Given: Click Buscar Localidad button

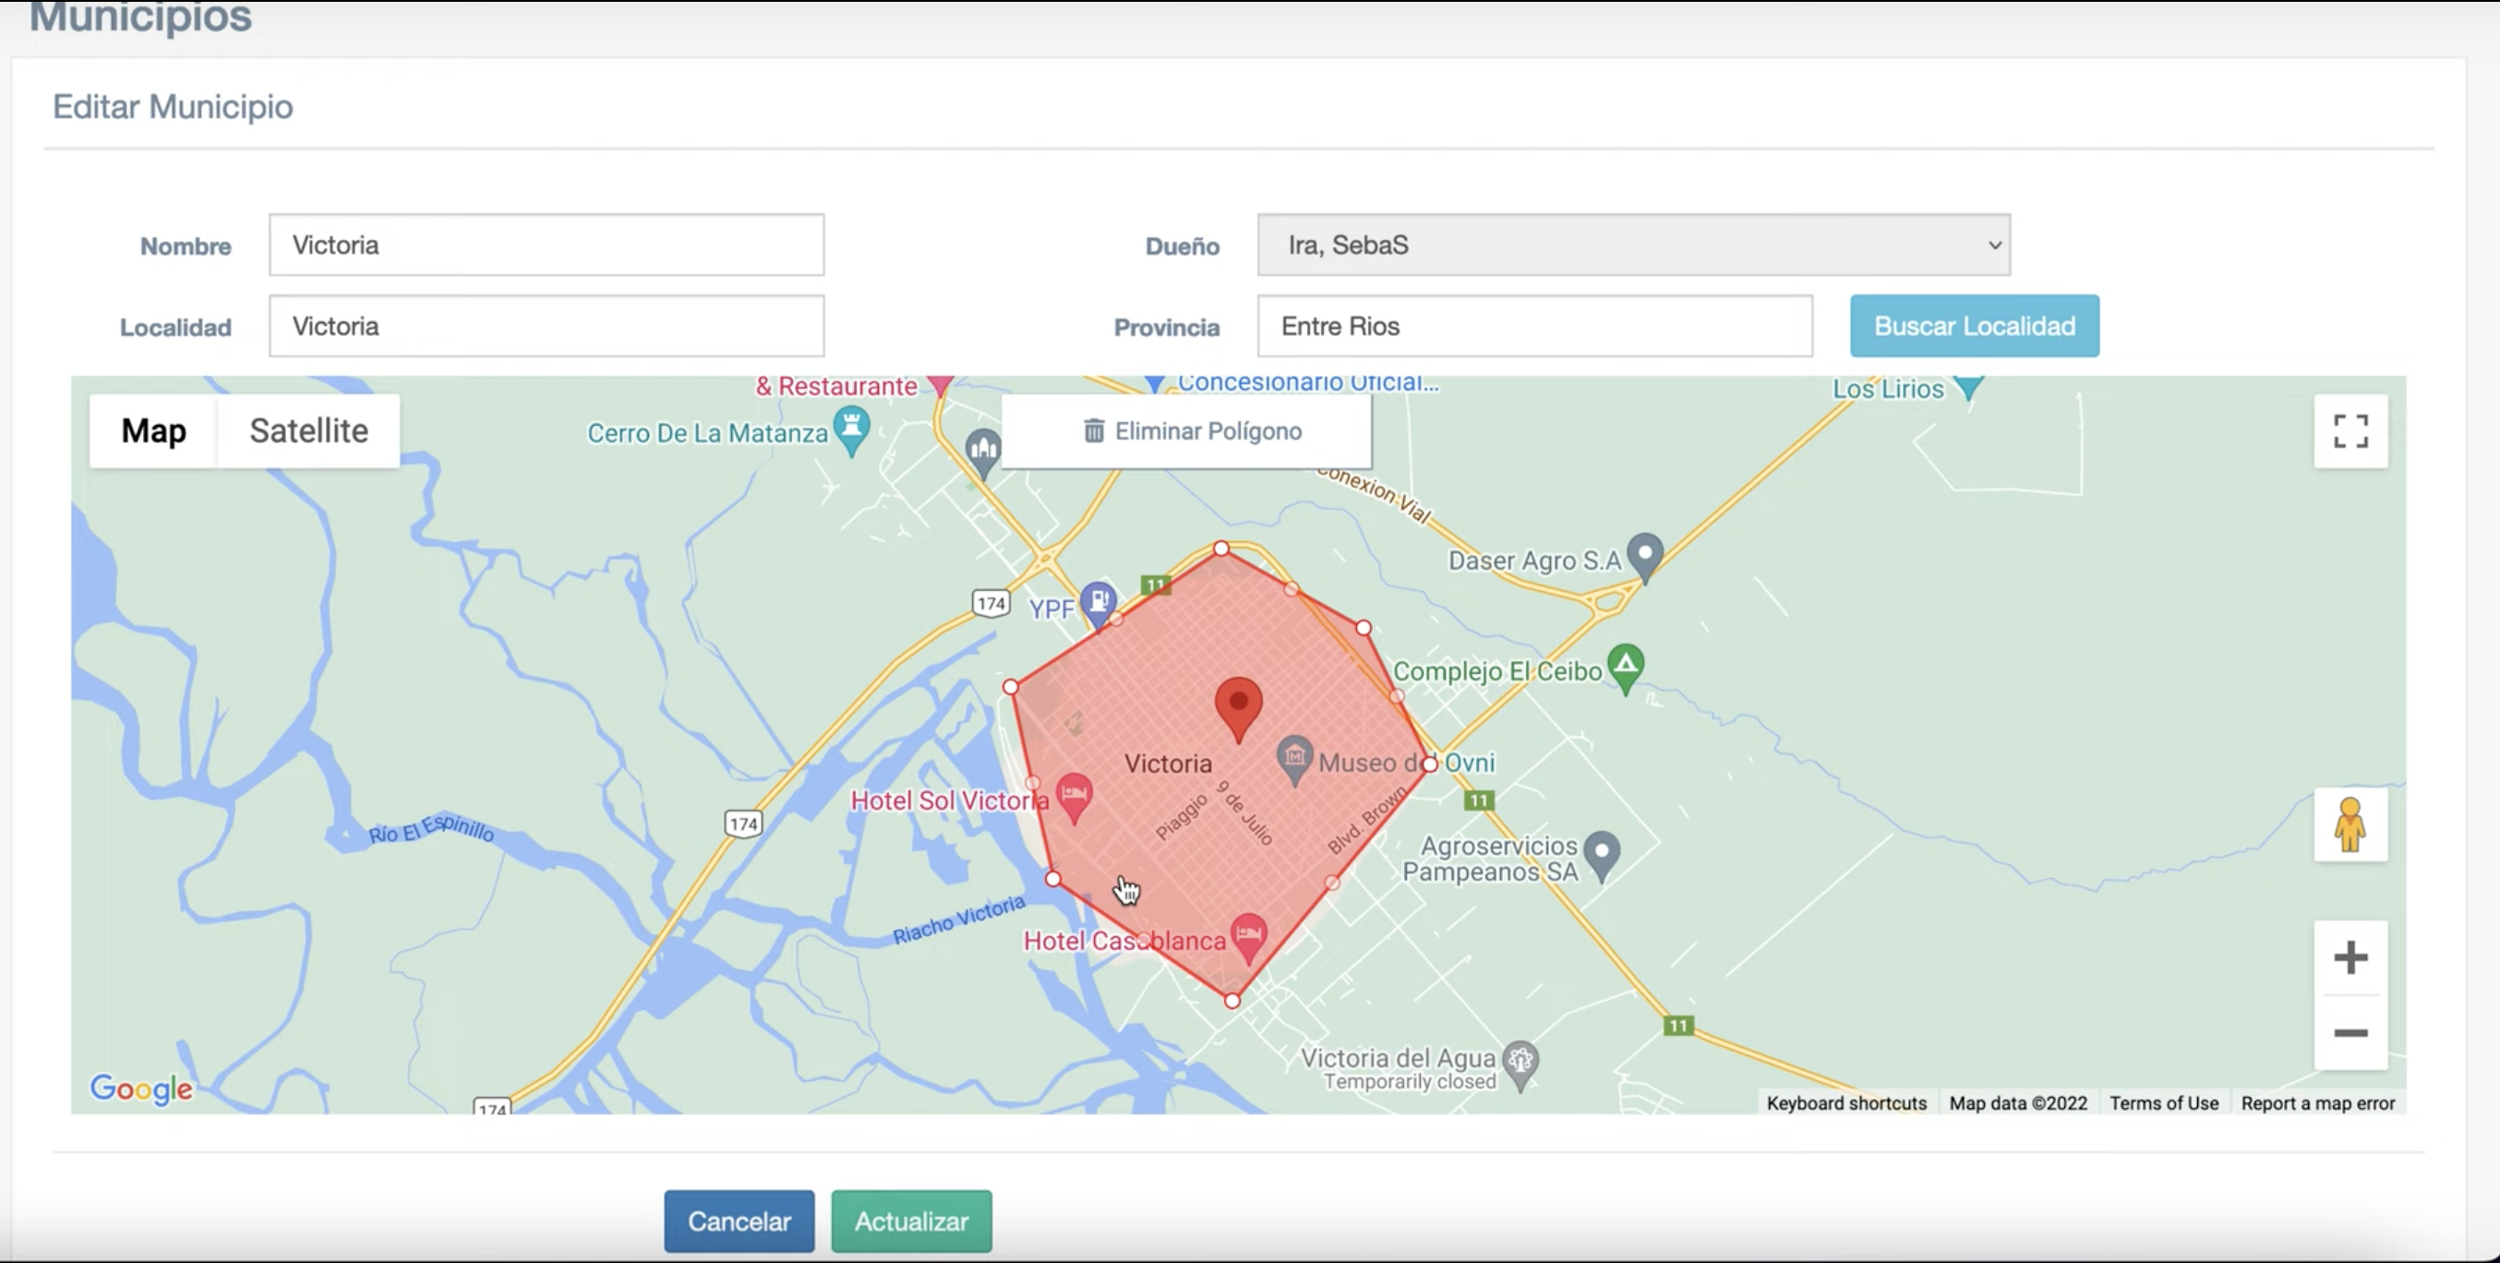Looking at the screenshot, I should 1974,326.
